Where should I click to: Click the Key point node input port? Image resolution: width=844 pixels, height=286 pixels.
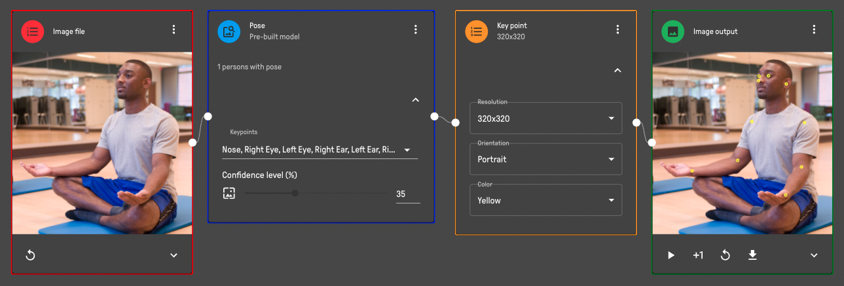point(456,122)
